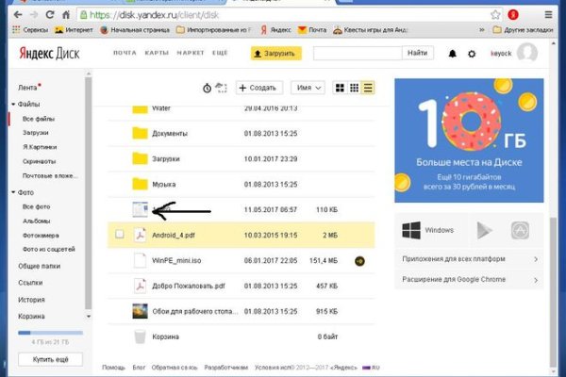Open settings via the gear icon

click(x=472, y=55)
